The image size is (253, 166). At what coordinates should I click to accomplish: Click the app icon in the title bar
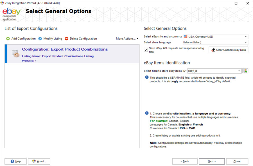pos(2,3)
